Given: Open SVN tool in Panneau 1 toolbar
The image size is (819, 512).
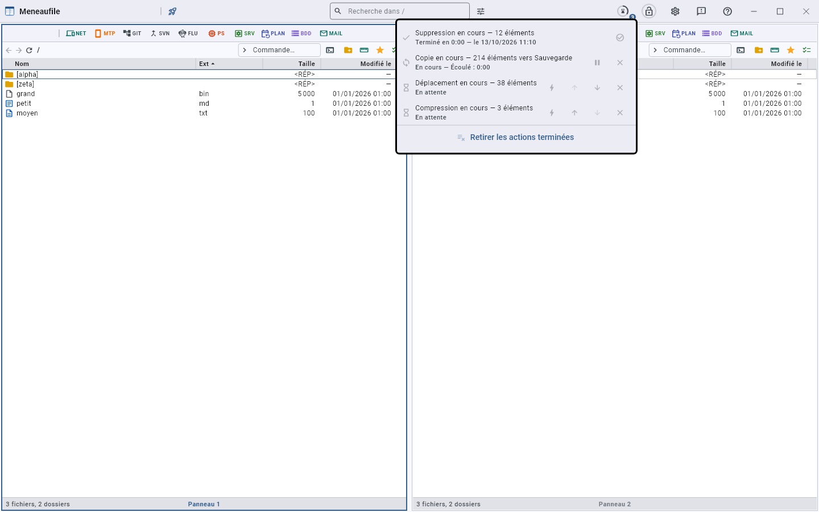Looking at the screenshot, I should click(x=160, y=34).
